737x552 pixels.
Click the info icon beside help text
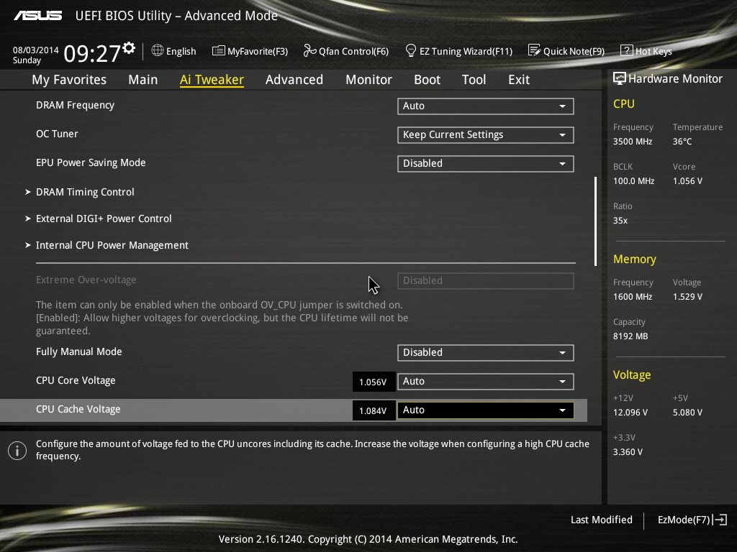17,451
